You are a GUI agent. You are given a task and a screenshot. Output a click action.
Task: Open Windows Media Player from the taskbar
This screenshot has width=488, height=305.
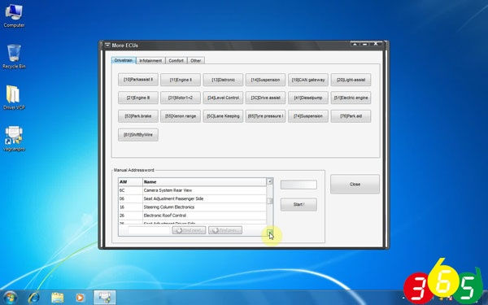point(80,298)
